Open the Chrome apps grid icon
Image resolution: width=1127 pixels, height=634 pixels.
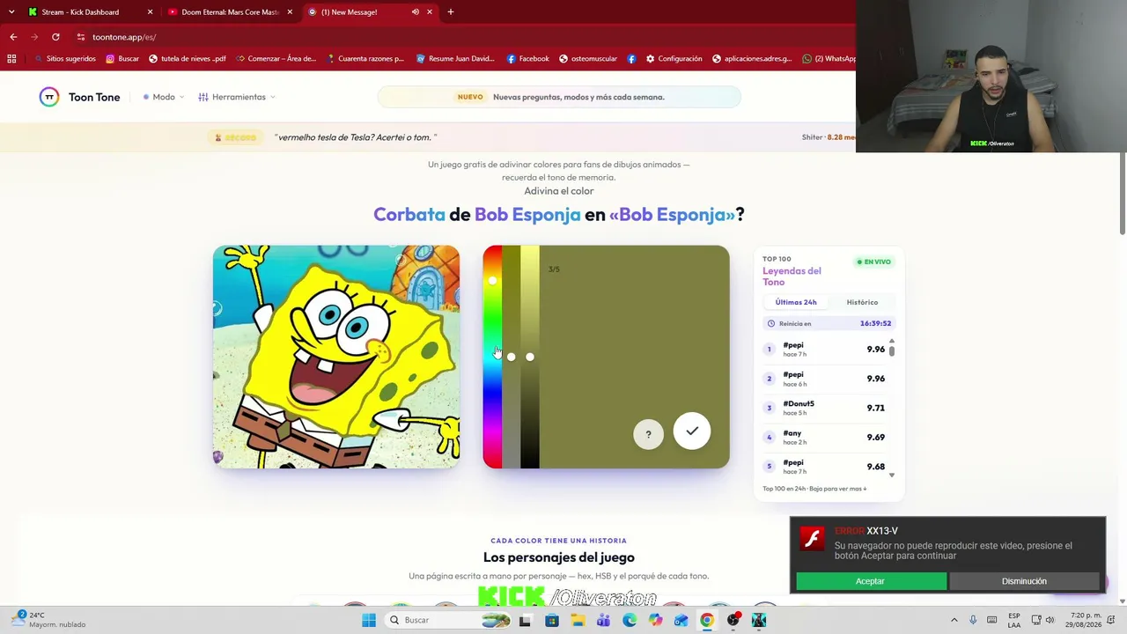coord(11,59)
